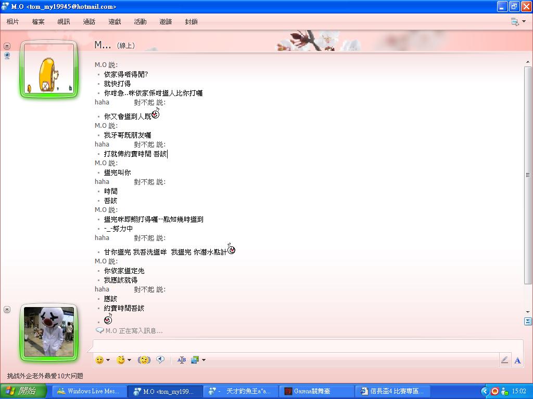
Task: Switch to Garena競舞臺 taskbar window
Action: tap(317, 391)
